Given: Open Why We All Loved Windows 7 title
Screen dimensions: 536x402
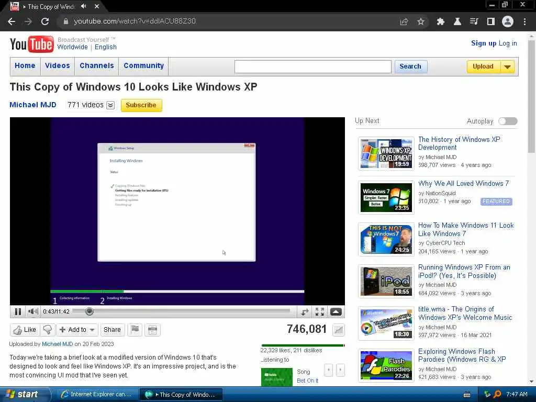Looking at the screenshot, I should [x=464, y=184].
